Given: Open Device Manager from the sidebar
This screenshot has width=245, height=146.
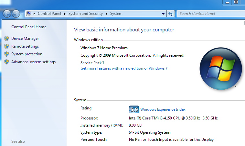Looking at the screenshot, I should [x=25, y=39].
